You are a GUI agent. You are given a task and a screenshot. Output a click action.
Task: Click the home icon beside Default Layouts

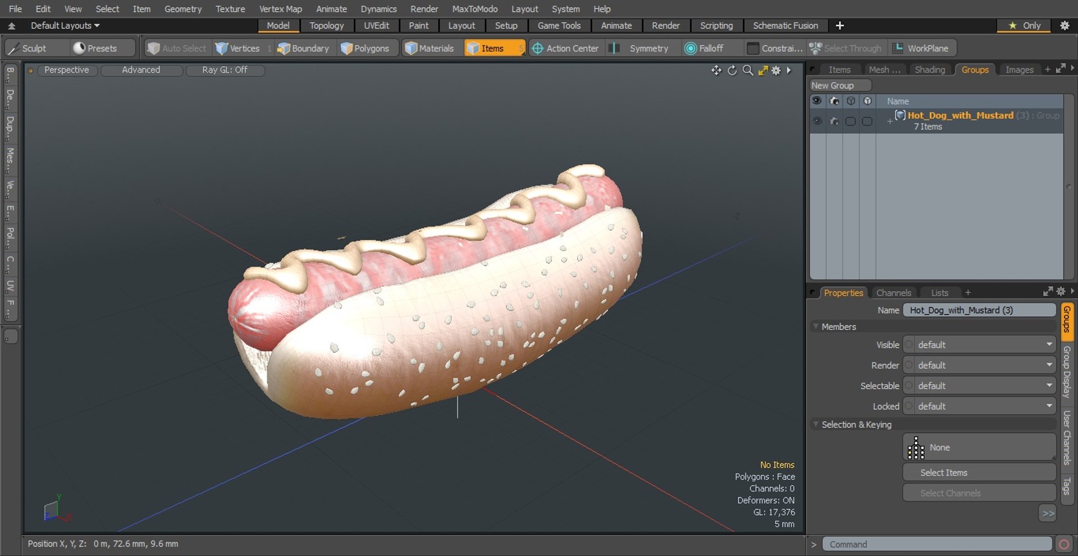(x=11, y=26)
